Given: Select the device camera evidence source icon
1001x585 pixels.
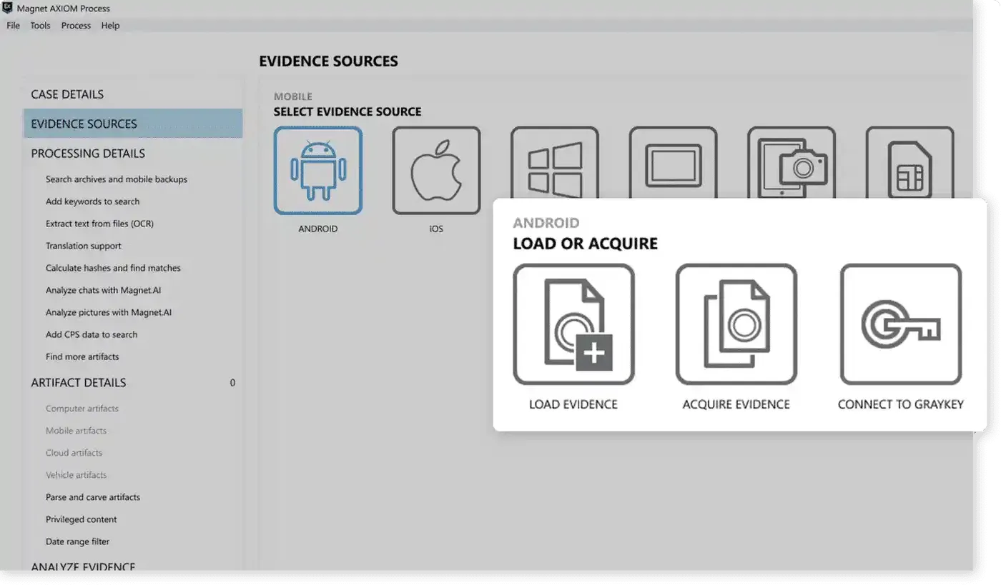Looking at the screenshot, I should coord(792,164).
